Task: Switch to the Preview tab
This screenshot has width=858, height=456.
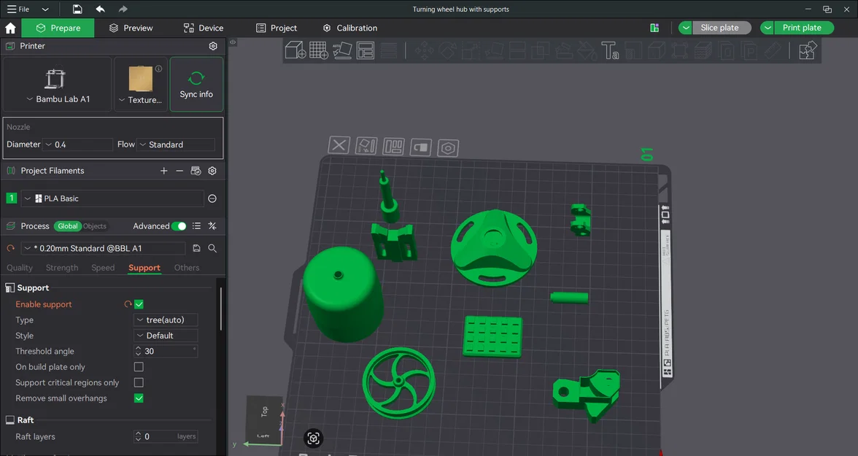Action: [x=131, y=27]
